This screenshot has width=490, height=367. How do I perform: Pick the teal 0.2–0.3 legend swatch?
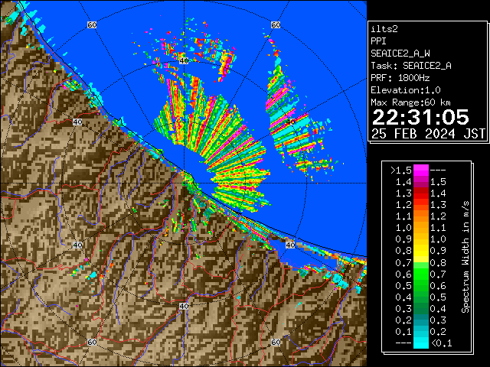[421, 320]
